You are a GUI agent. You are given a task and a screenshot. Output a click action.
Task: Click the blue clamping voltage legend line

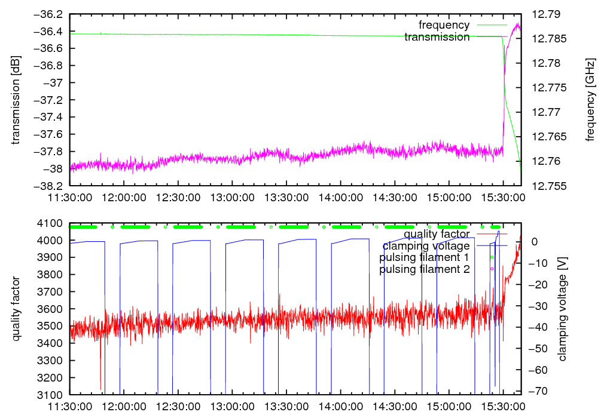[490, 245]
